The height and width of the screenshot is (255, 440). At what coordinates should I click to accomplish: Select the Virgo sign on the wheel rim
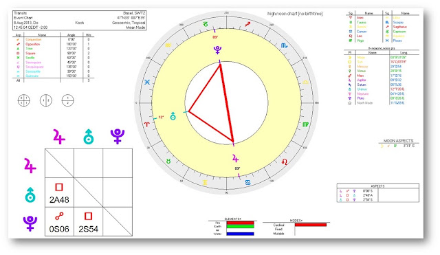305,124
